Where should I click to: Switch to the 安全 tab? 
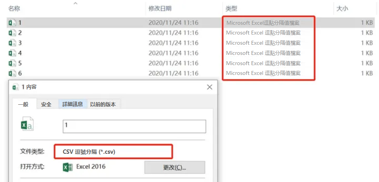46,104
